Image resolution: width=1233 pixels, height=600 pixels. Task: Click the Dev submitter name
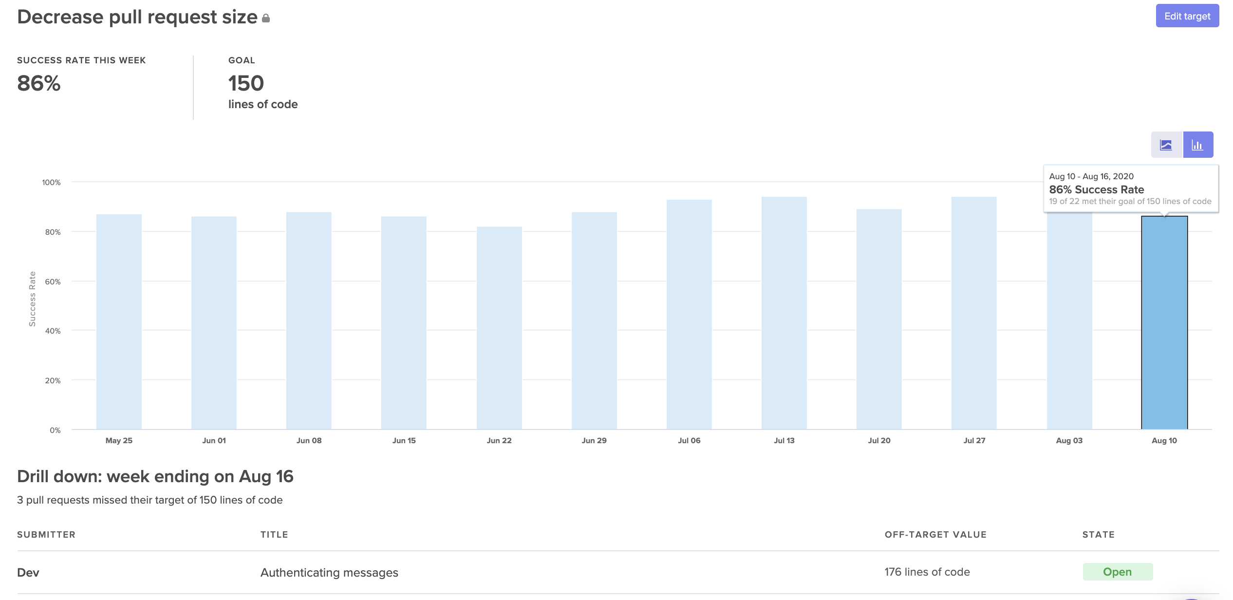(28, 572)
